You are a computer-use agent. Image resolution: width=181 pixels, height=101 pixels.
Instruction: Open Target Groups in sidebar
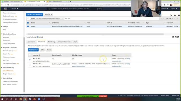pyautogui.click(x=8, y=74)
